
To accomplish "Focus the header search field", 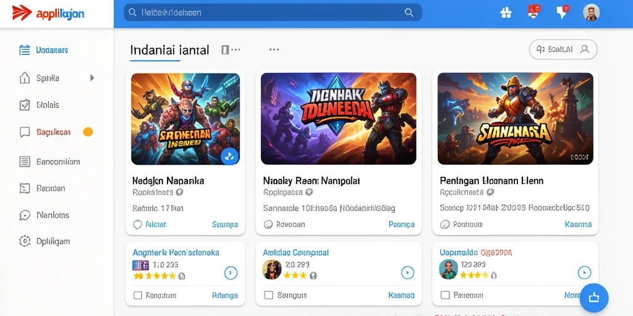I will (273, 12).
